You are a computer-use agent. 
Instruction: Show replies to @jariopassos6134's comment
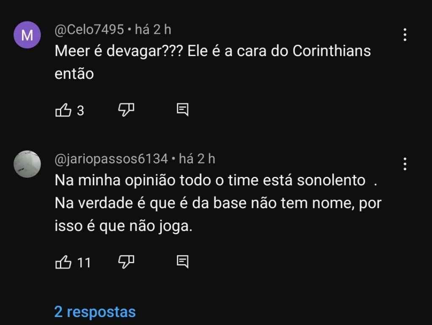(95, 311)
